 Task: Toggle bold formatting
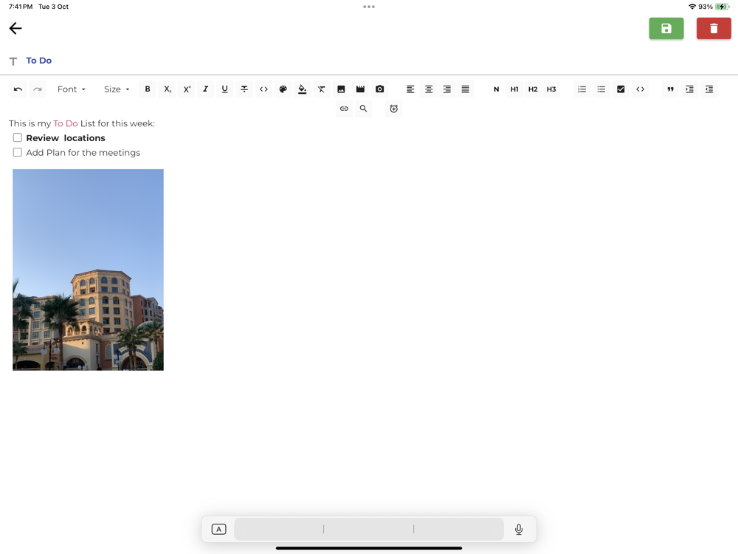(148, 89)
